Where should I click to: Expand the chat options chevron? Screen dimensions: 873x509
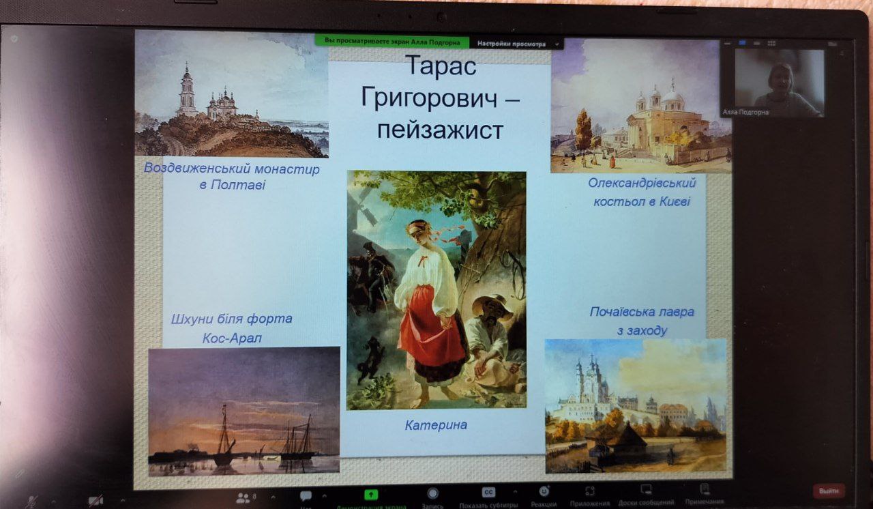324,495
